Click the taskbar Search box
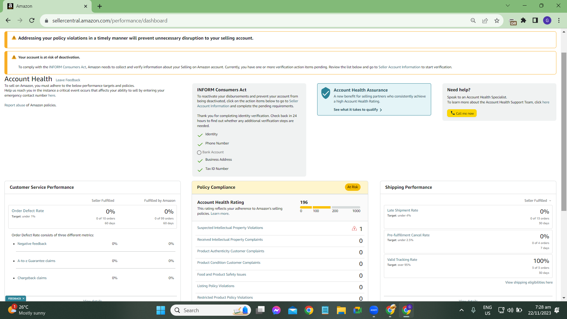Screen dimensions: 567x319 (211, 310)
